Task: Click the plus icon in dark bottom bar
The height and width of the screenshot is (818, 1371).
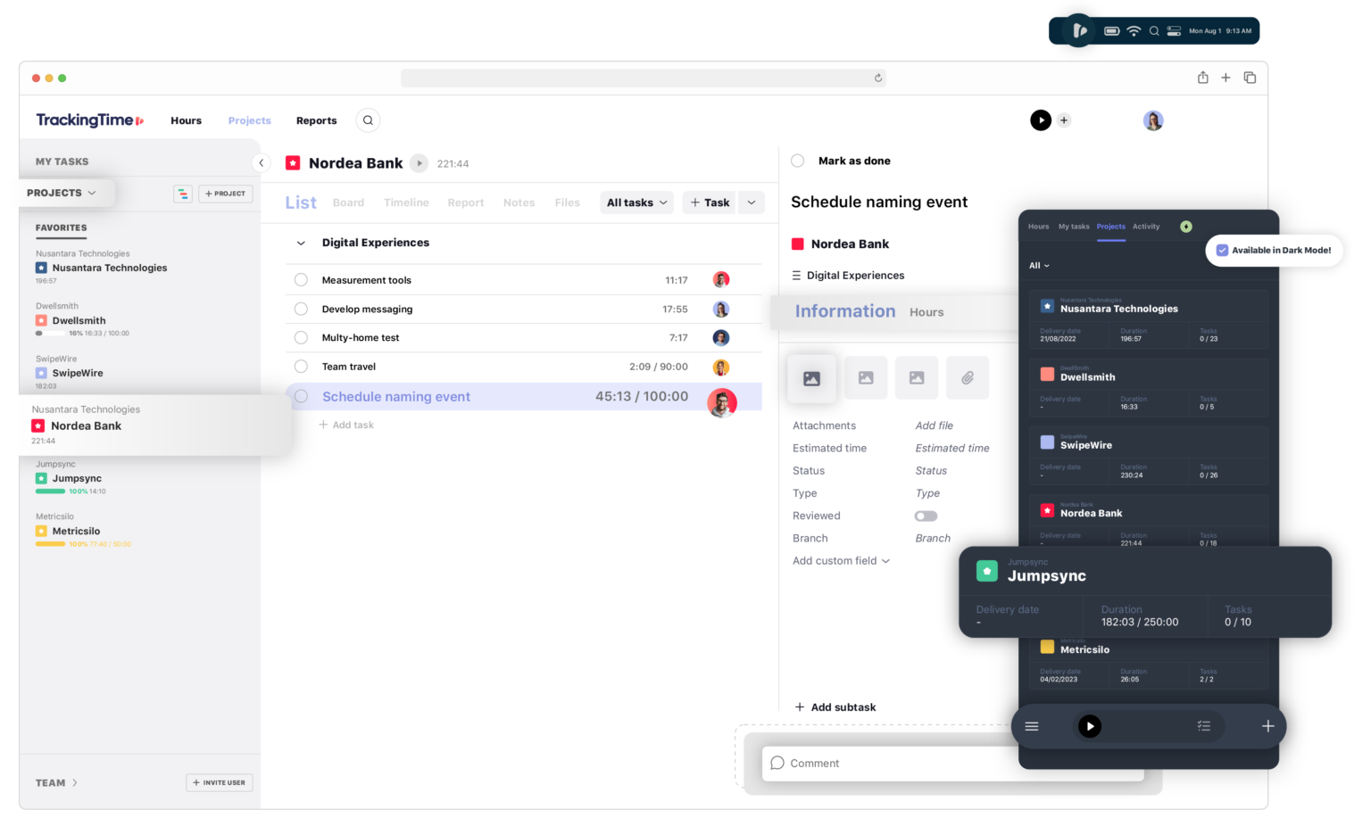Action: click(x=1267, y=726)
